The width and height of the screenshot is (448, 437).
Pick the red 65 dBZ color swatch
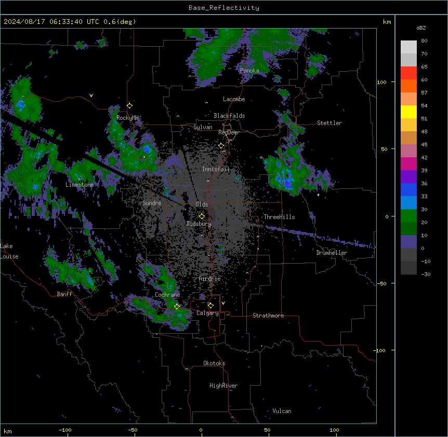click(x=409, y=73)
